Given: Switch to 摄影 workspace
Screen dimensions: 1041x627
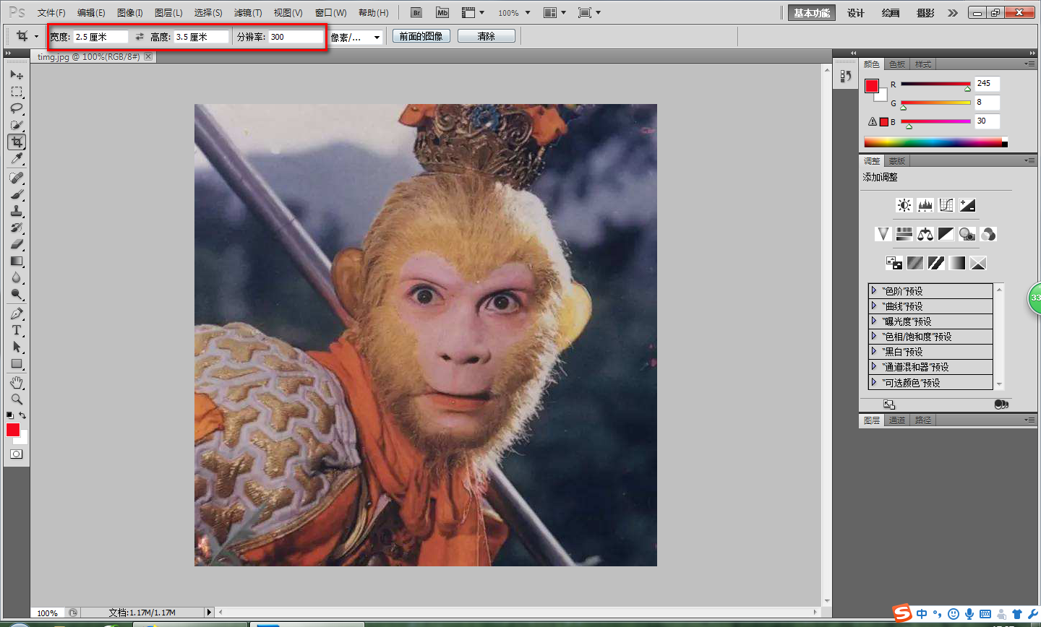Looking at the screenshot, I should point(925,13).
